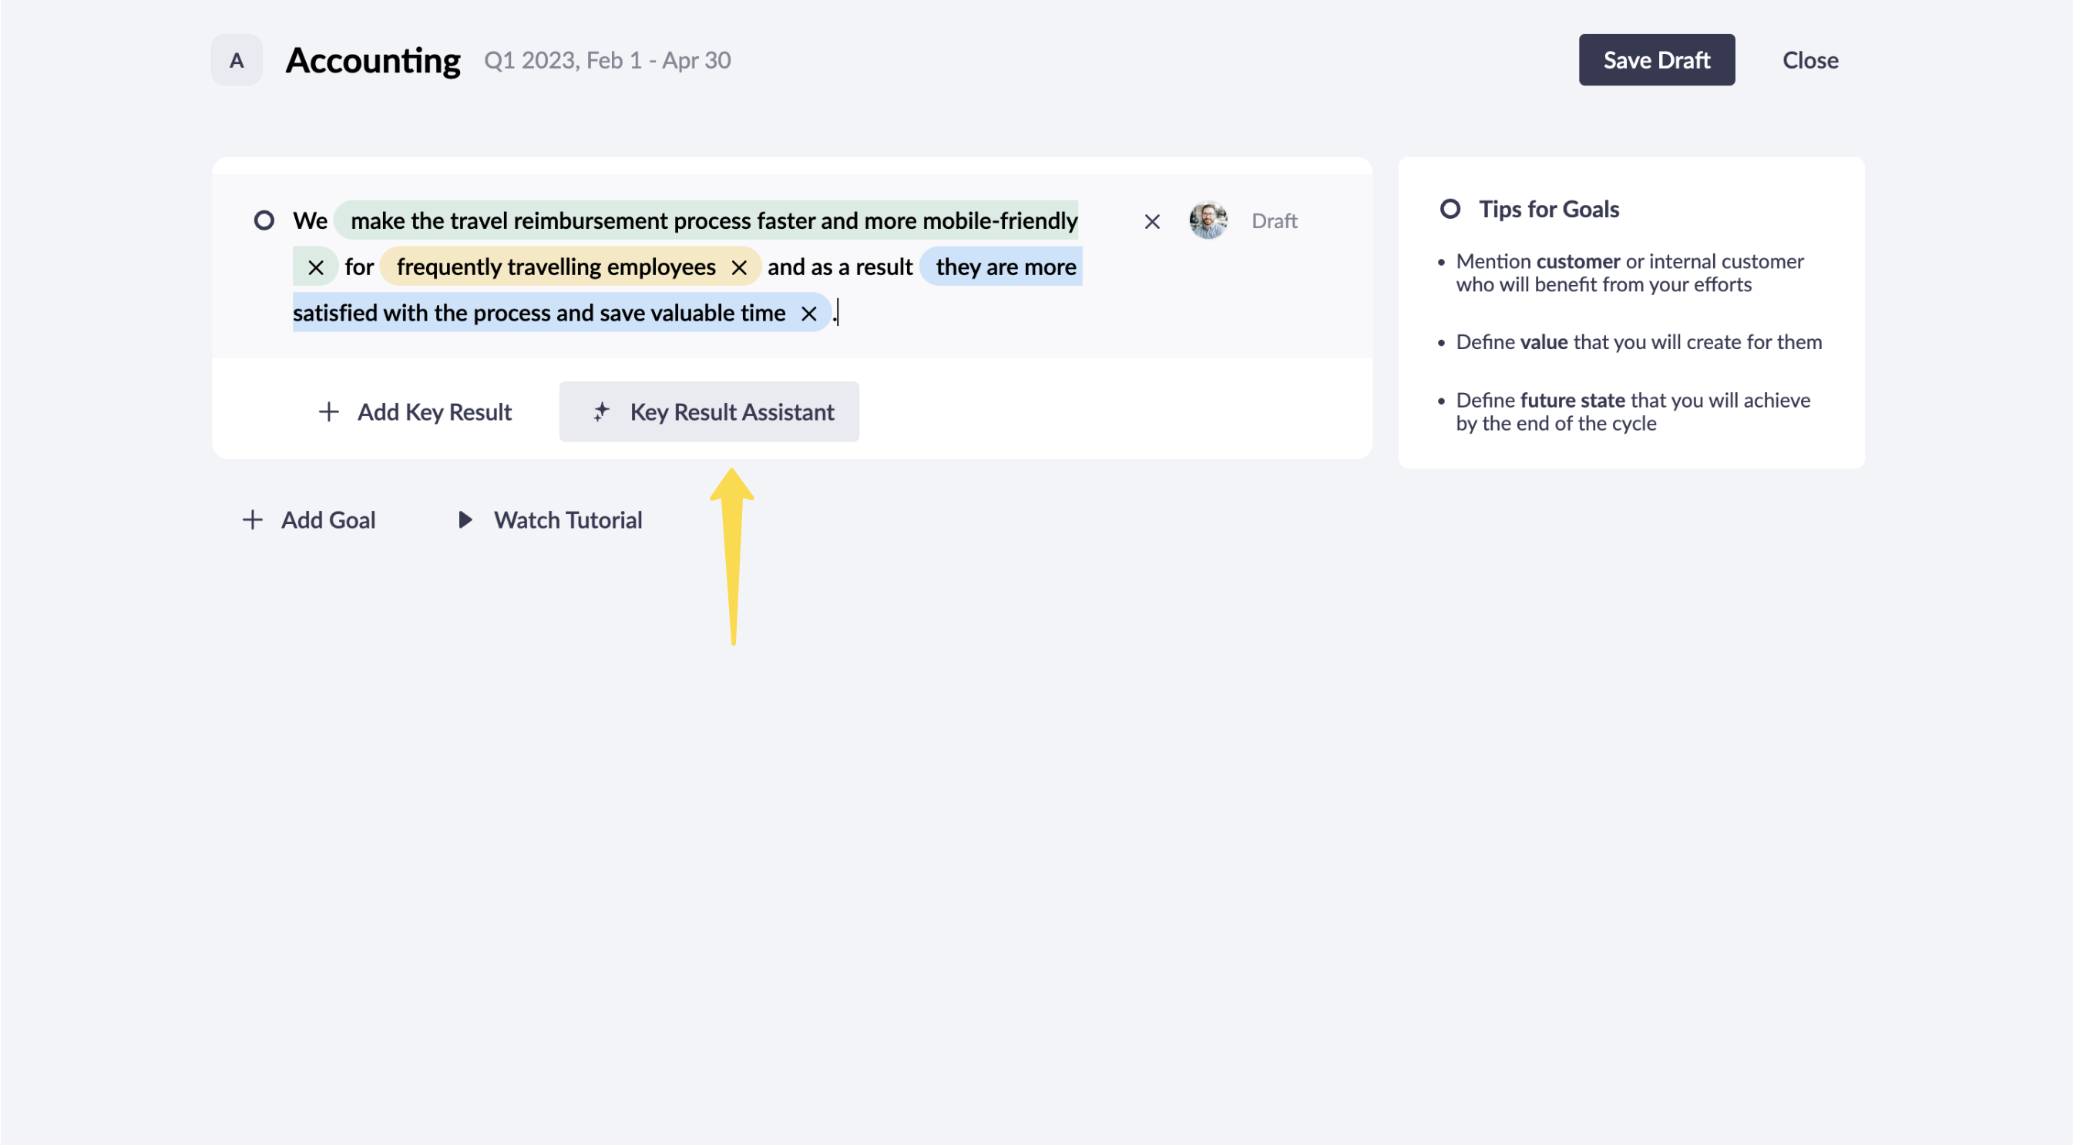
Task: Click the Accounting team title
Action: (372, 60)
